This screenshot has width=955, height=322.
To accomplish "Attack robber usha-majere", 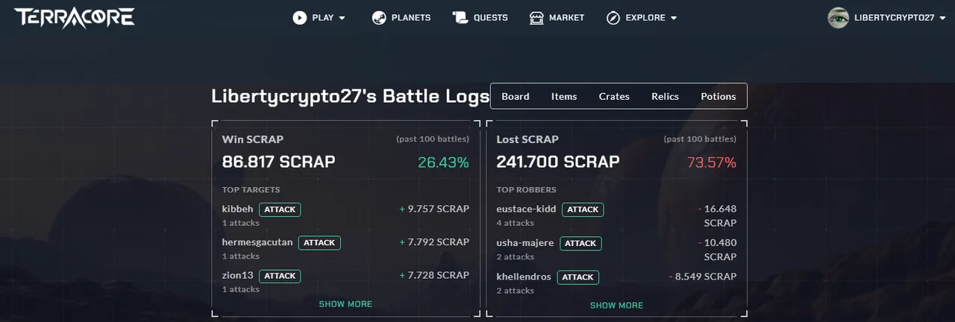I will tap(580, 243).
